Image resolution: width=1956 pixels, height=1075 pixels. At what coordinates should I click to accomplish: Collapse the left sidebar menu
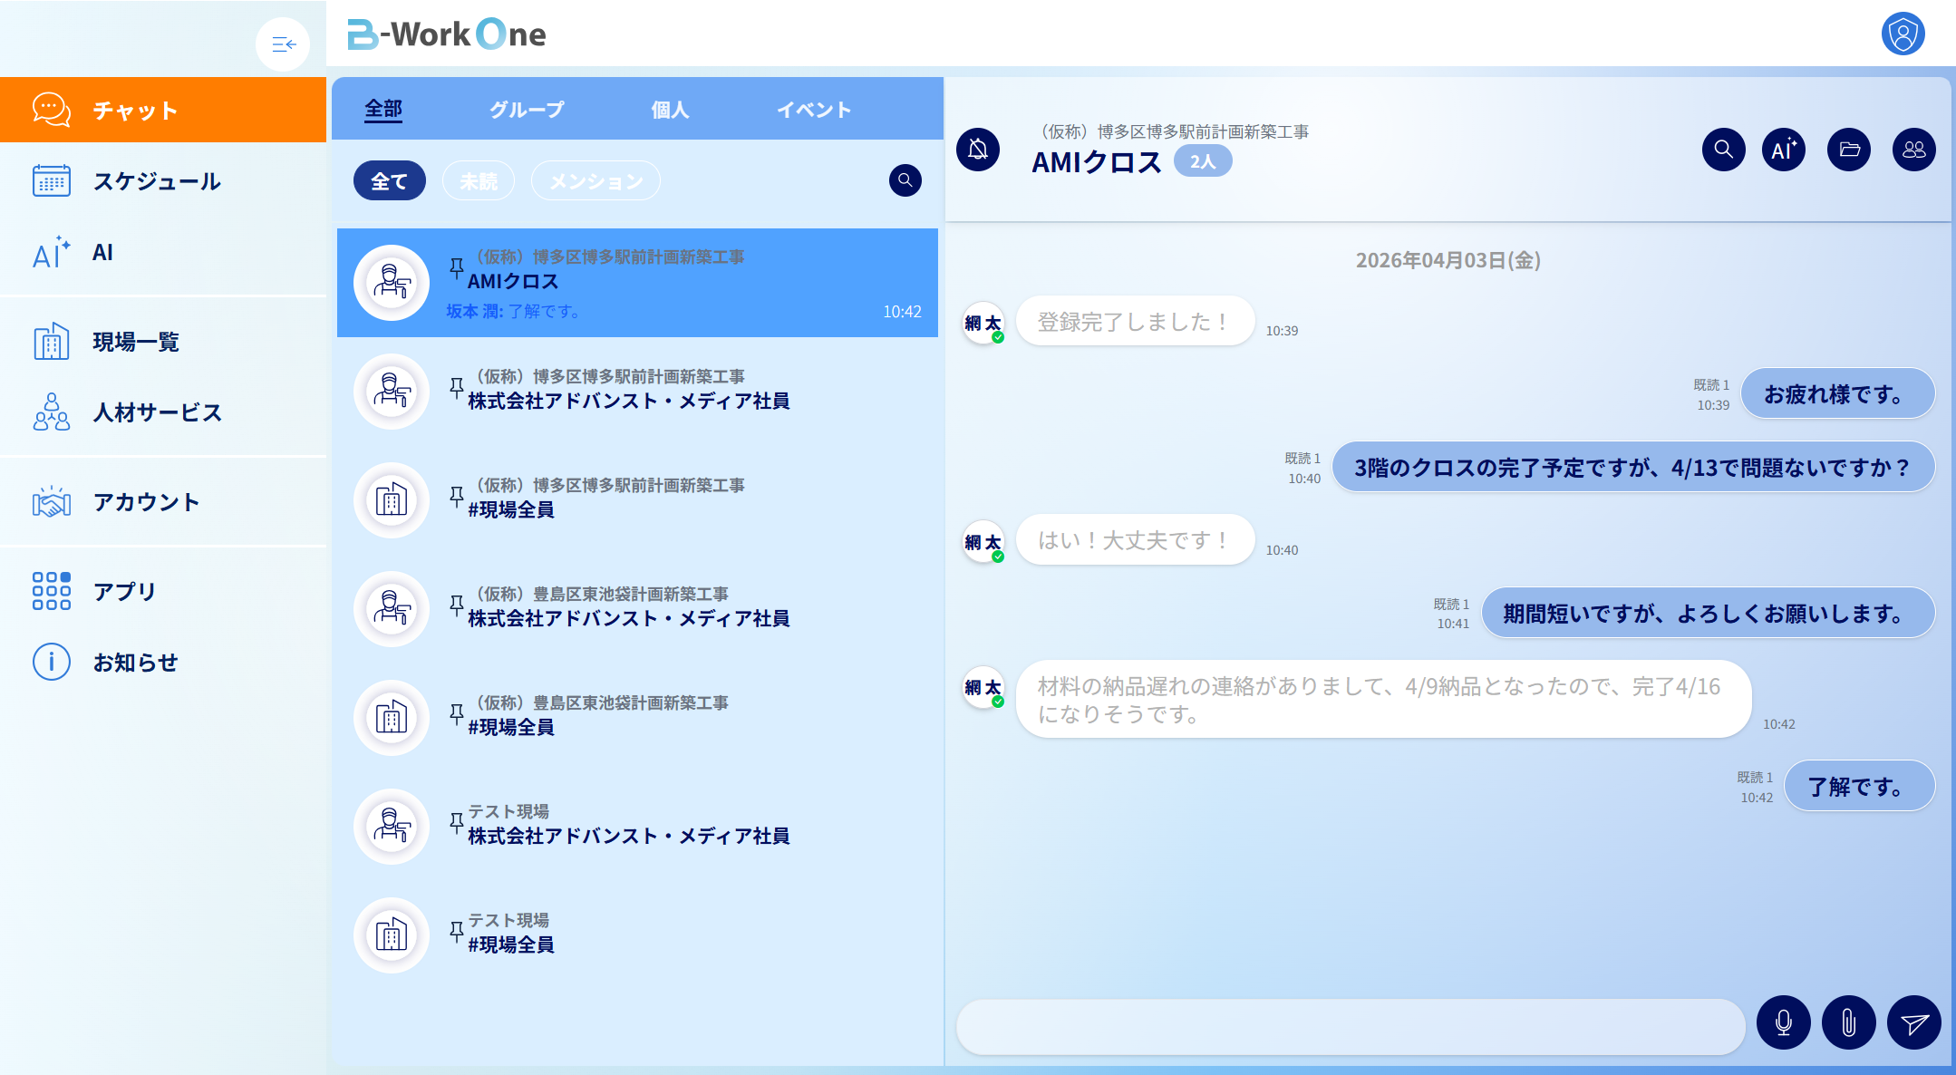[x=283, y=44]
